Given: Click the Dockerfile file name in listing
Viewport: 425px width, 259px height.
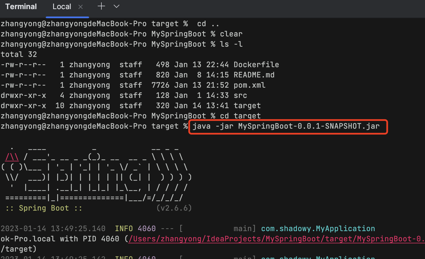Looking at the screenshot, I should click(256, 65).
